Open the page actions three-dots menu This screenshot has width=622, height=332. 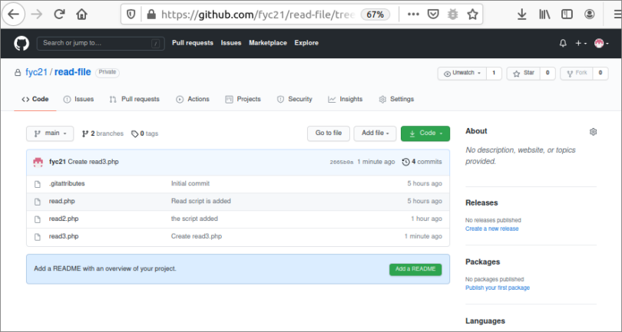pyautogui.click(x=413, y=15)
